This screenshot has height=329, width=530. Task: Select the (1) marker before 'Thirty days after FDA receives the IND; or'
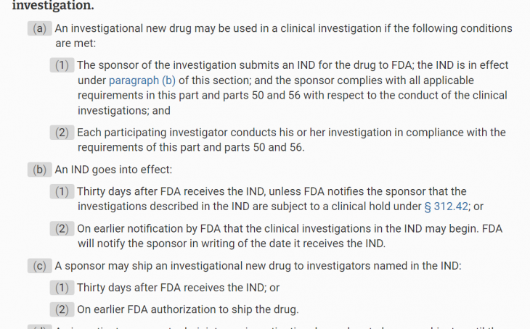(x=62, y=288)
